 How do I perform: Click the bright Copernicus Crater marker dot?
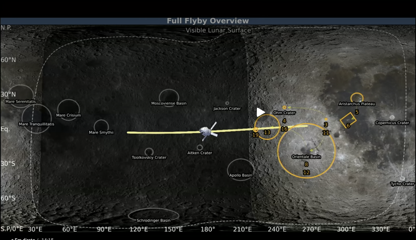point(392,117)
